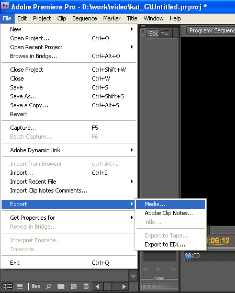The width and height of the screenshot is (235, 293).
Task: Open the Sequence menu in menu bar
Action: coord(85,18)
